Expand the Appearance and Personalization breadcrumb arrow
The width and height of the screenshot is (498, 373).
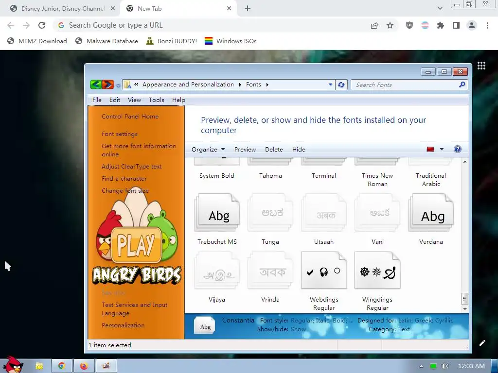point(240,85)
